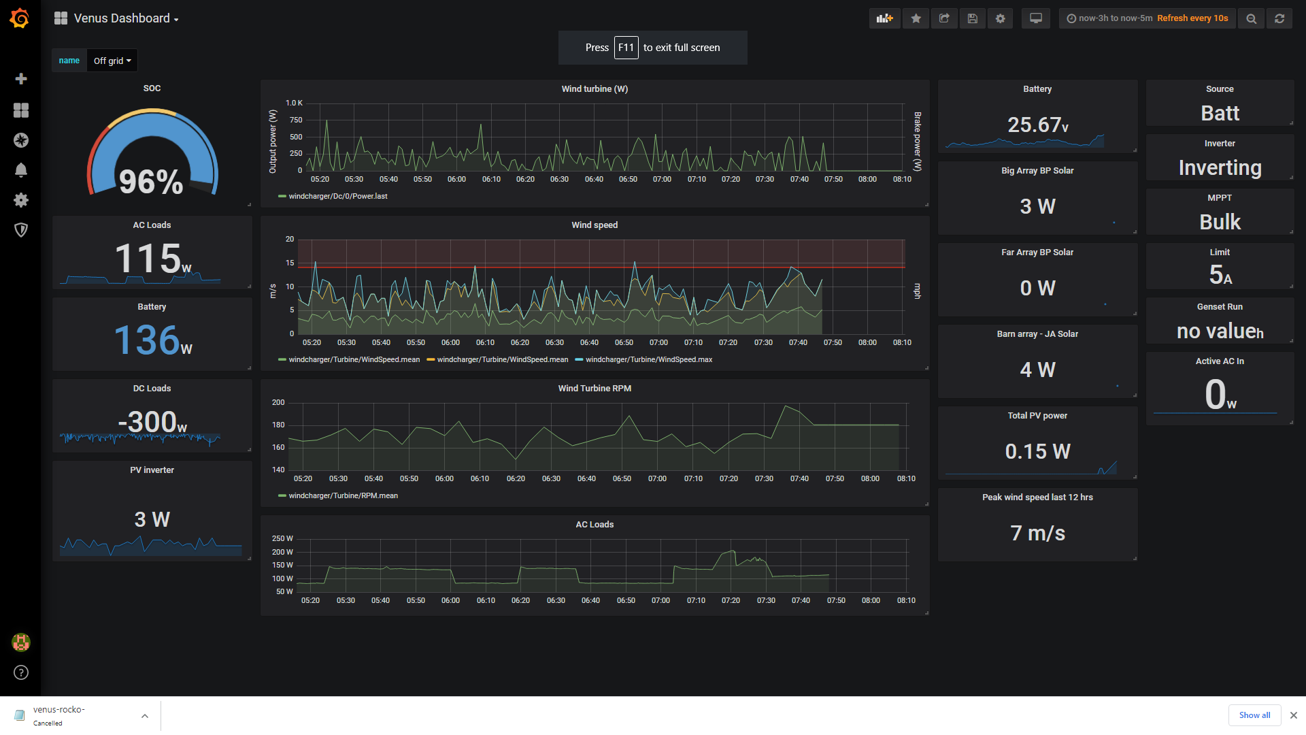
Task: Click the Limit 5A value
Action: (1220, 275)
